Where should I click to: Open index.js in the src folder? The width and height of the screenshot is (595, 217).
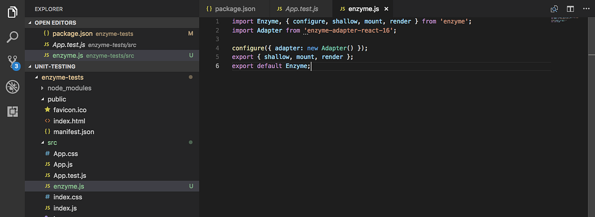(x=112, y=208)
